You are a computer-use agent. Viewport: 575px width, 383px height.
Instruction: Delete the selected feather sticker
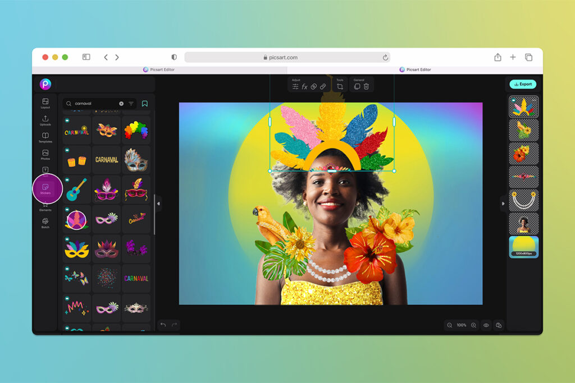click(x=366, y=87)
